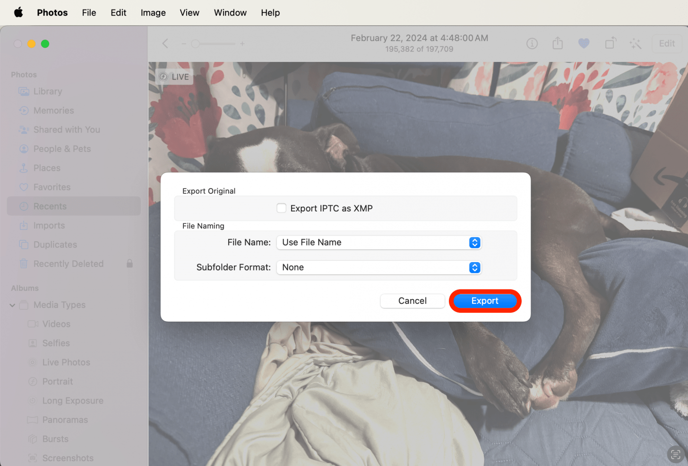Enable Export IPTC as XMP checkbox
688x466 pixels.
coord(282,208)
